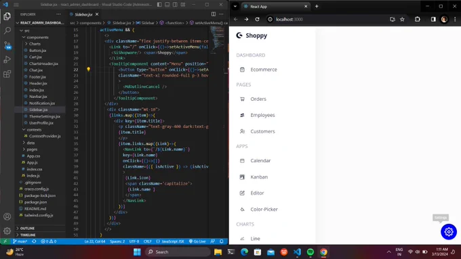Click the main branch indicator in status bar
The height and width of the screenshot is (259, 461).
tap(20, 241)
